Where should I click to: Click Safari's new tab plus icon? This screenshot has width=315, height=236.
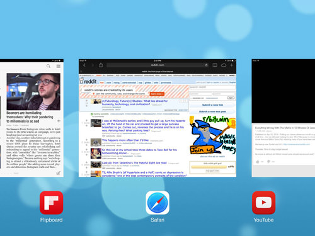(x=231, y=65)
